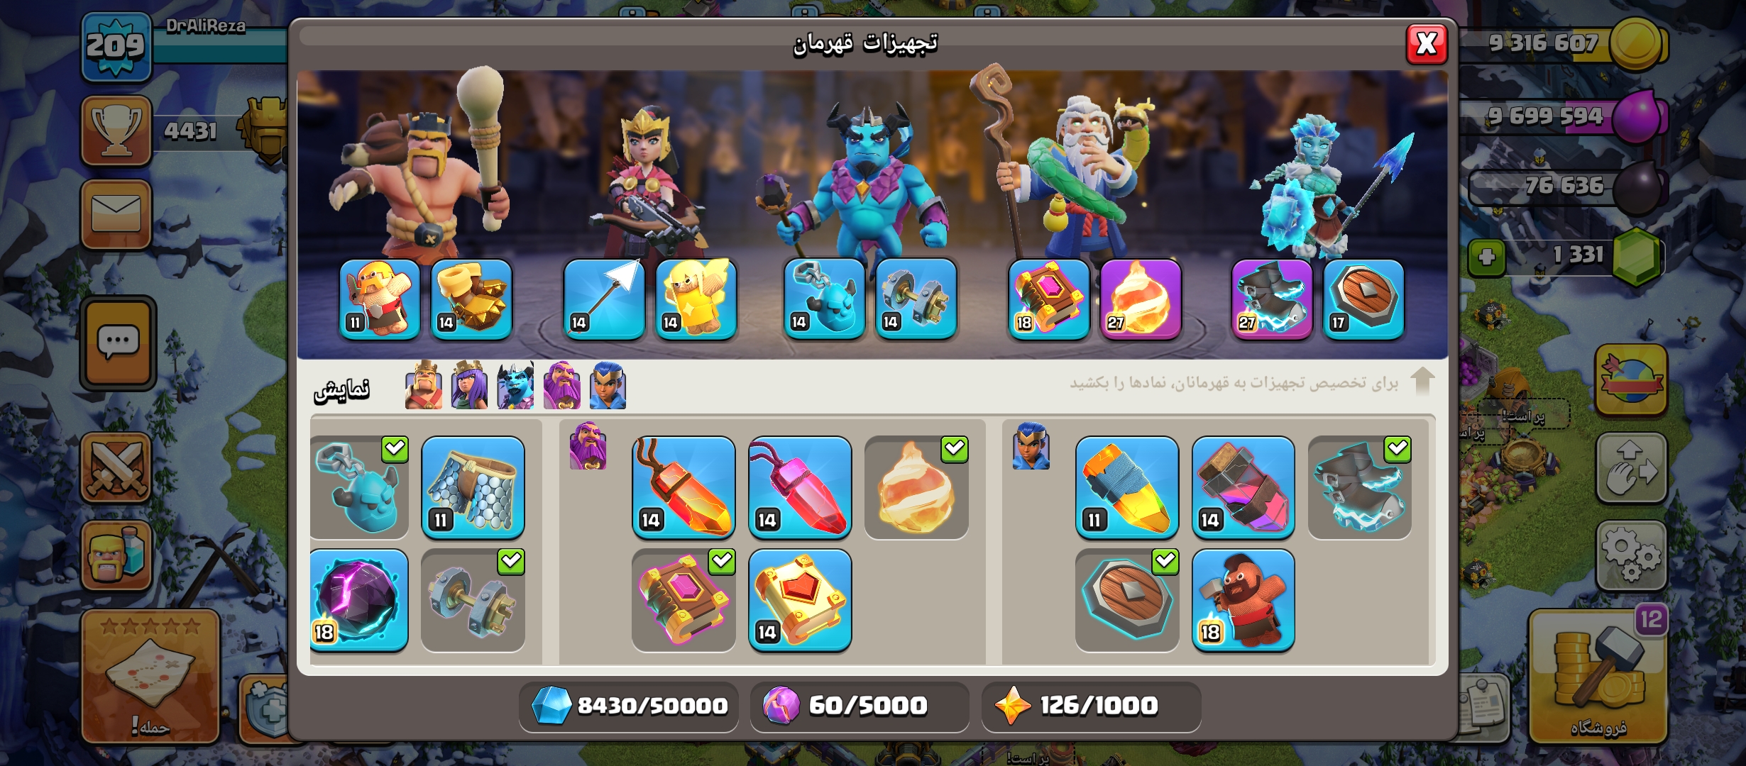
Task: Pick the Healing Tome level 14
Action: click(x=800, y=600)
